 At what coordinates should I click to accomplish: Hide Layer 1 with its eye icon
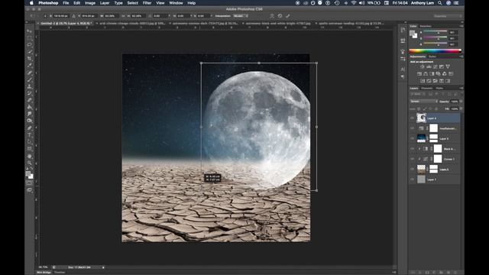tap(413, 180)
